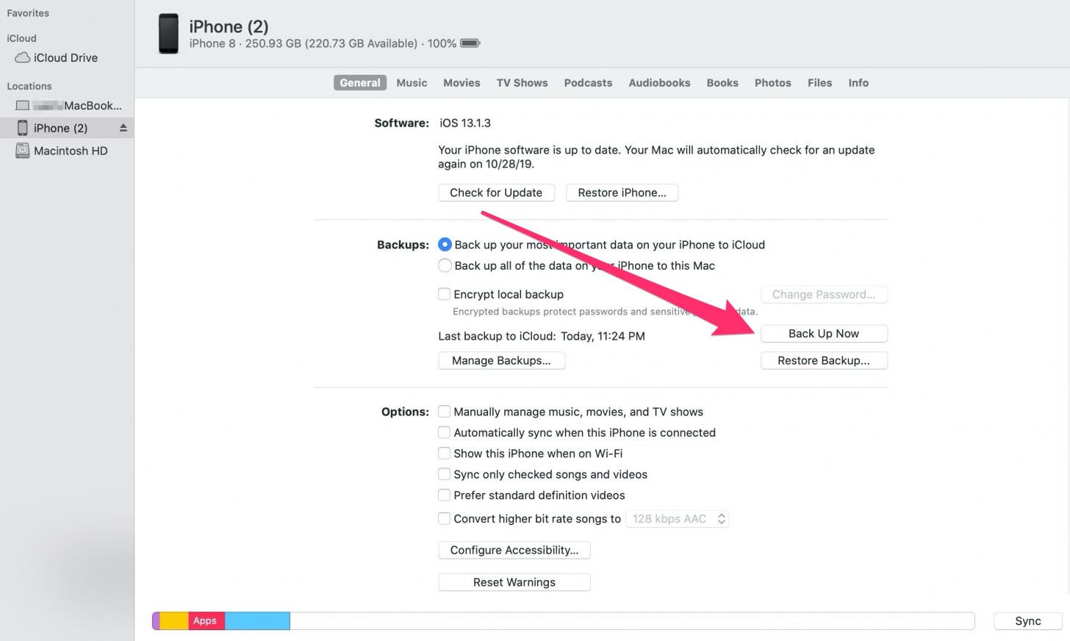
Task: Switch to the Music tab
Action: [412, 82]
